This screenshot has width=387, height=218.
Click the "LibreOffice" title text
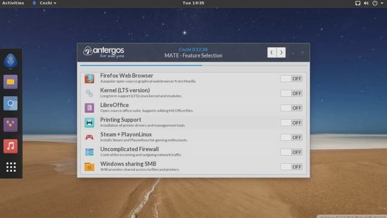coord(114,105)
